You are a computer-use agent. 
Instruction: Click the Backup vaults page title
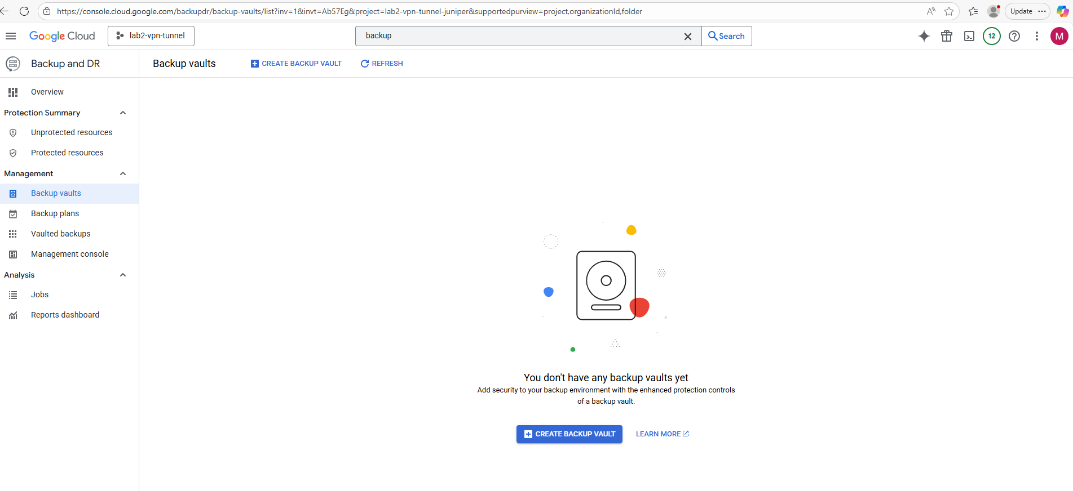tap(184, 64)
